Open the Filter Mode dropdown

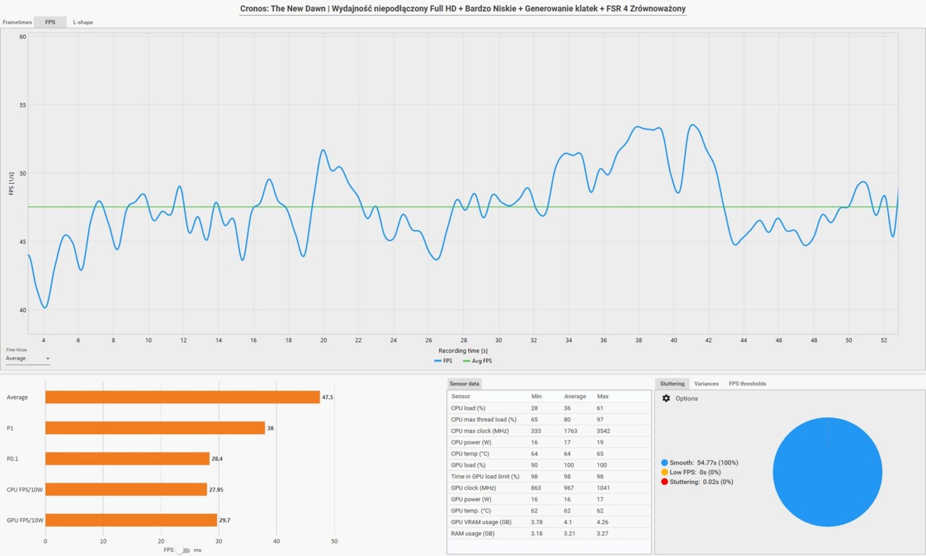[28, 359]
